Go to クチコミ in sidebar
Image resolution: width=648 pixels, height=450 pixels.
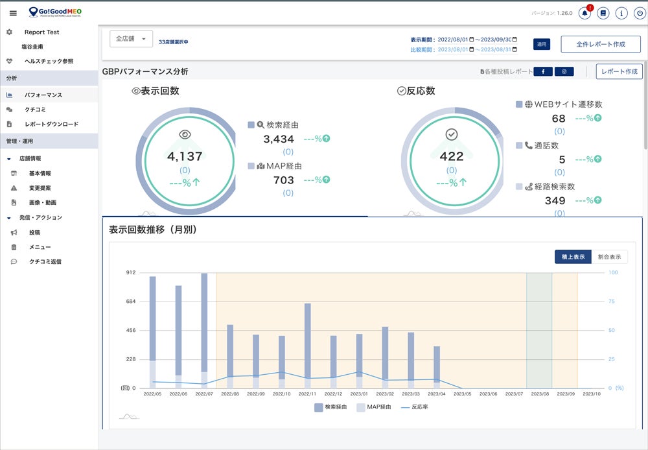[35, 110]
